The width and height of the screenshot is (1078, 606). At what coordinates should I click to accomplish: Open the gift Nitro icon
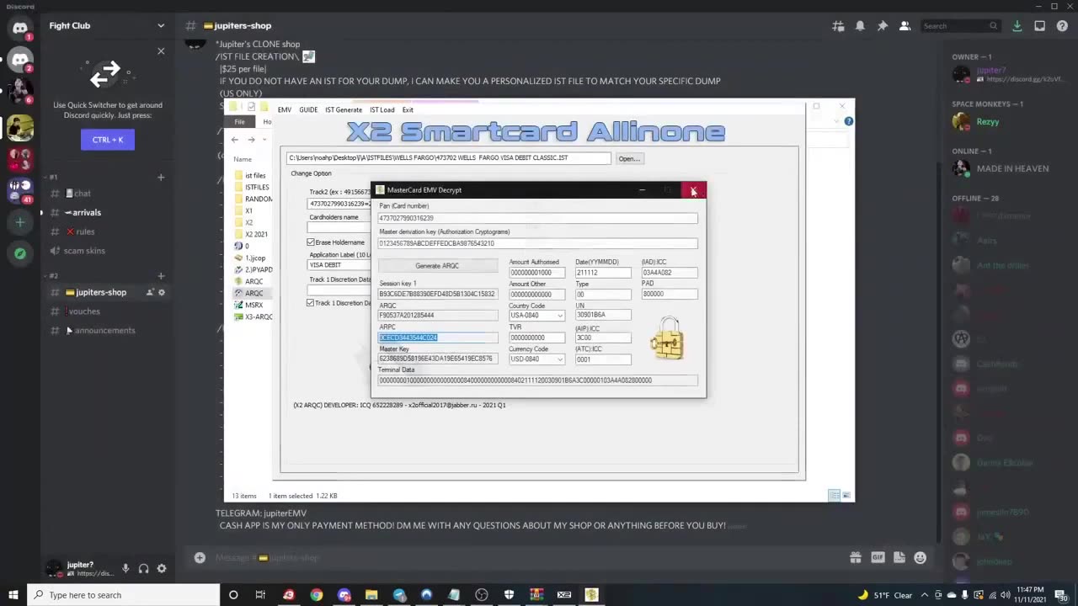tap(856, 557)
